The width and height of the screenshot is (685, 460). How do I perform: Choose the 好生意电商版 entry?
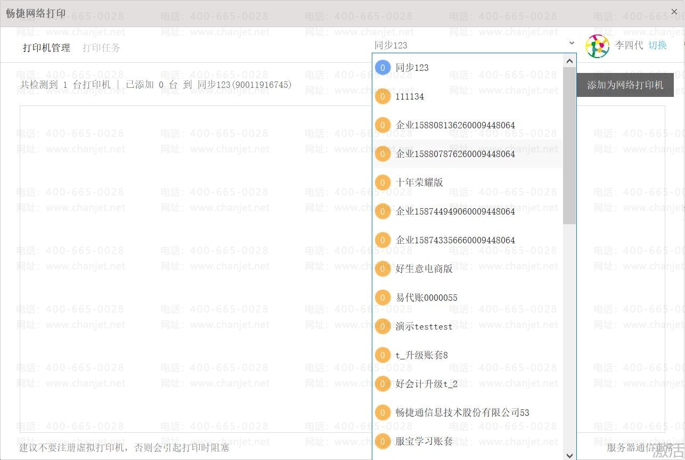tap(468, 269)
